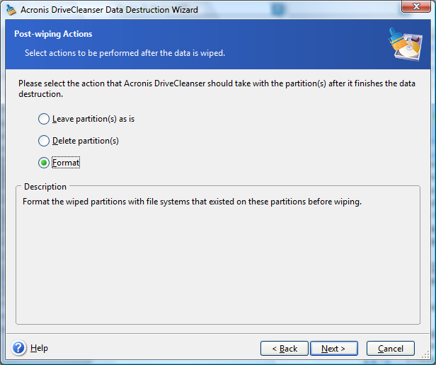Image resolution: width=436 pixels, height=365 pixels.
Task: Open help via the blue question mark icon
Action: coord(18,348)
